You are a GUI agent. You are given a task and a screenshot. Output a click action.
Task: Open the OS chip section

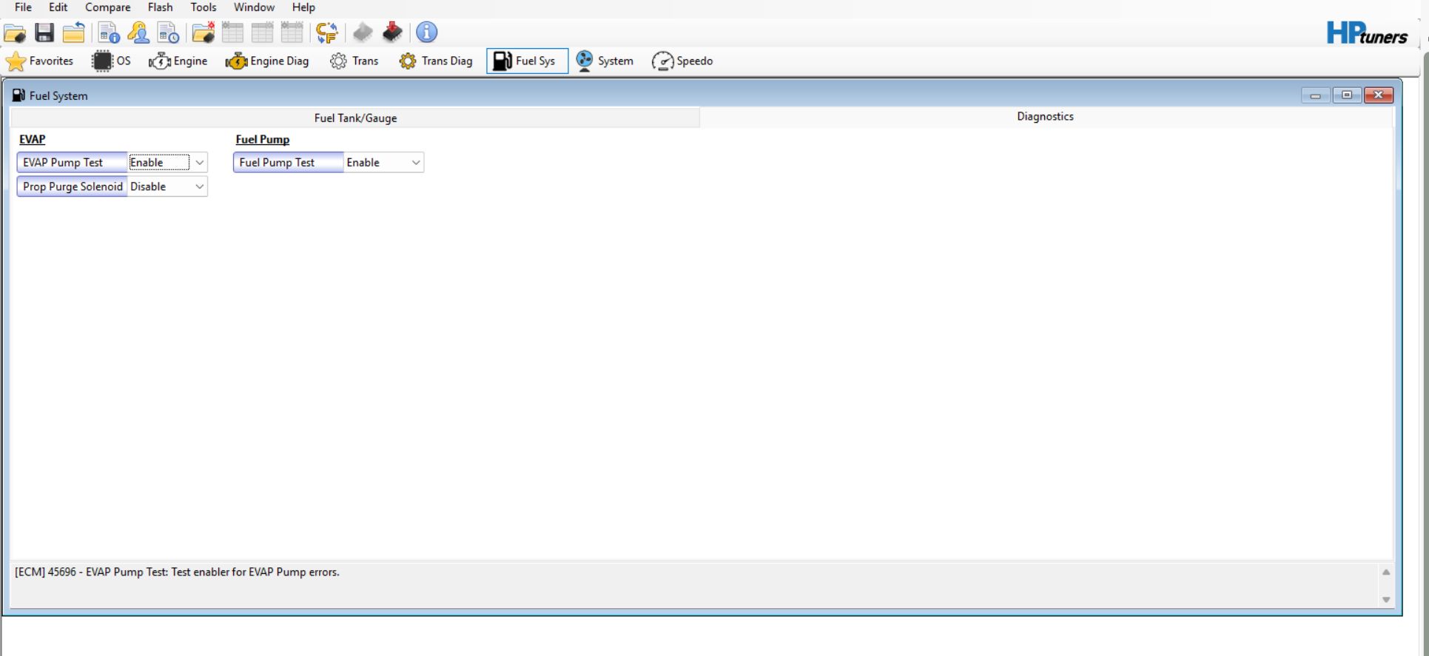pos(111,61)
